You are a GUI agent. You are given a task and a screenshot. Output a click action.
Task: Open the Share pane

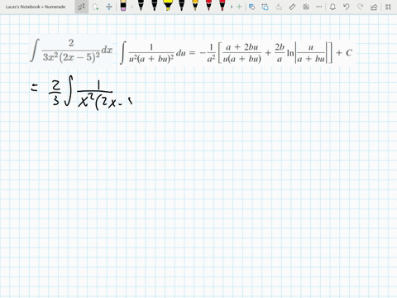point(374,7)
